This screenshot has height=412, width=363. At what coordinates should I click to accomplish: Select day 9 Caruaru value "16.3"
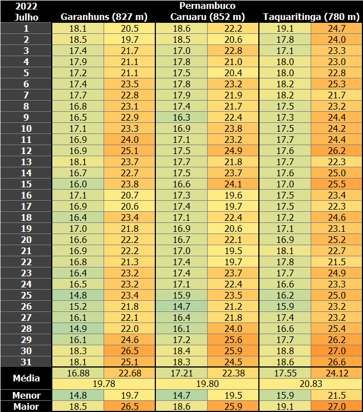click(x=181, y=117)
